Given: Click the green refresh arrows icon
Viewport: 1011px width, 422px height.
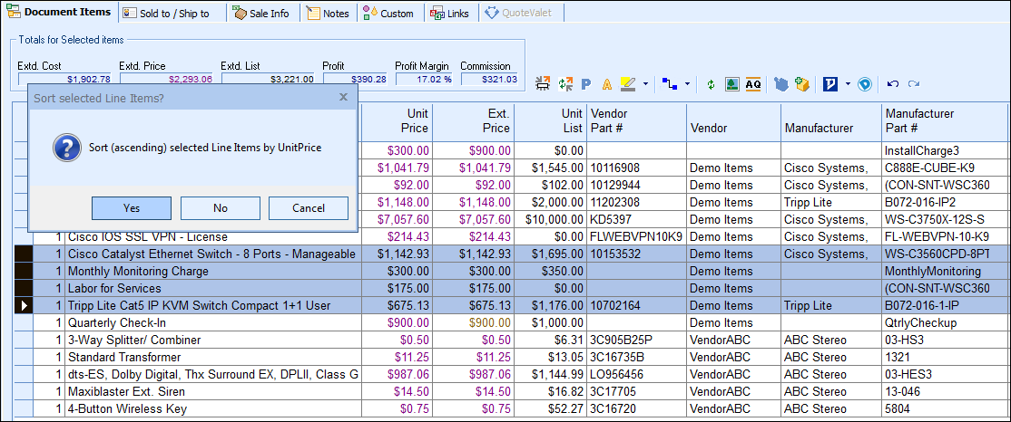Looking at the screenshot, I should (711, 84).
